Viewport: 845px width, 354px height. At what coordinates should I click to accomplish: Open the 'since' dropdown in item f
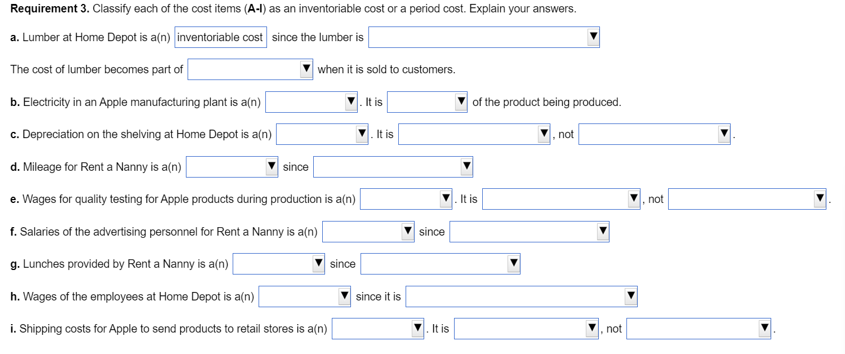[x=603, y=231]
